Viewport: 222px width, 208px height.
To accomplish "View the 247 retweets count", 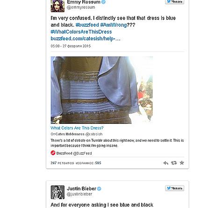I will pos(62,163).
